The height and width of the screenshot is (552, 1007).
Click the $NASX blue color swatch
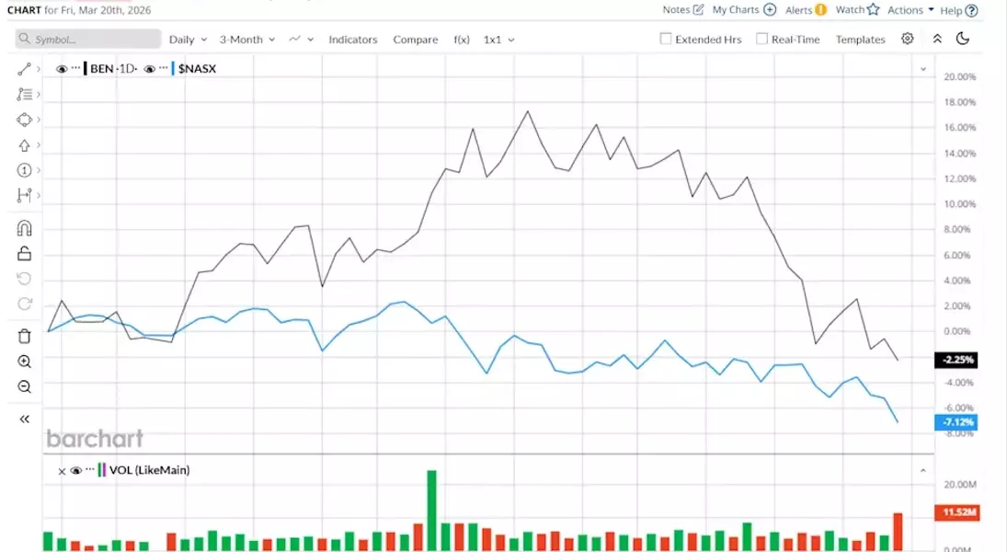click(174, 69)
